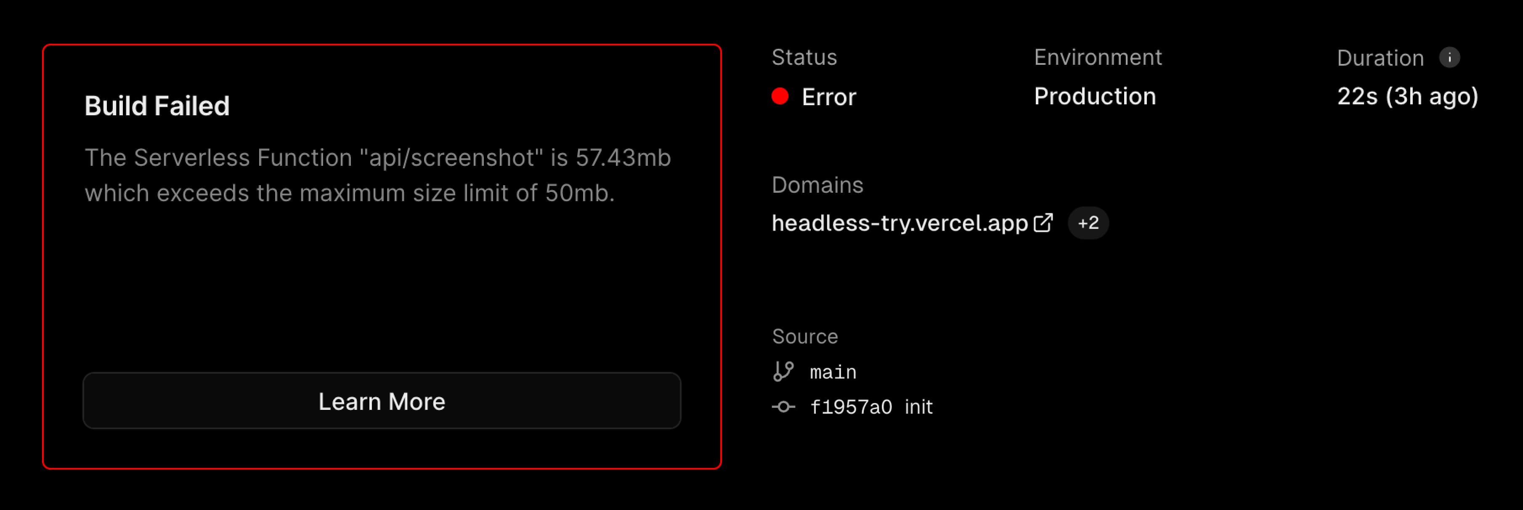Click the red Error status dot
Screen dimensions: 1523x510
(x=780, y=96)
